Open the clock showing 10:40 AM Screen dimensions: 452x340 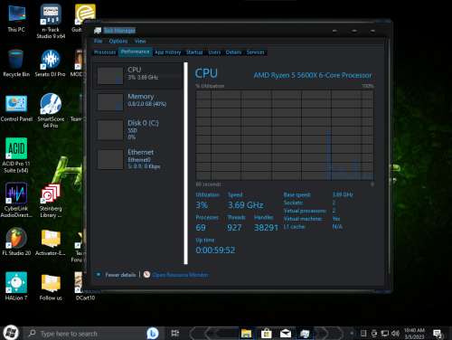point(414,334)
